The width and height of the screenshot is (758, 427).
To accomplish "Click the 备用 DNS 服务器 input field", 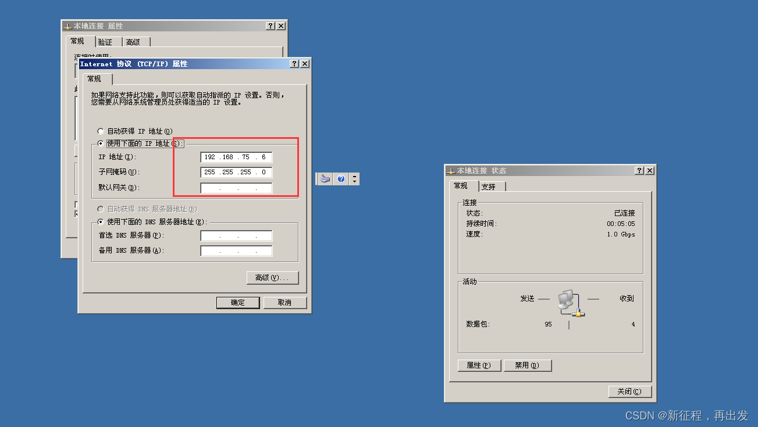I will point(236,251).
